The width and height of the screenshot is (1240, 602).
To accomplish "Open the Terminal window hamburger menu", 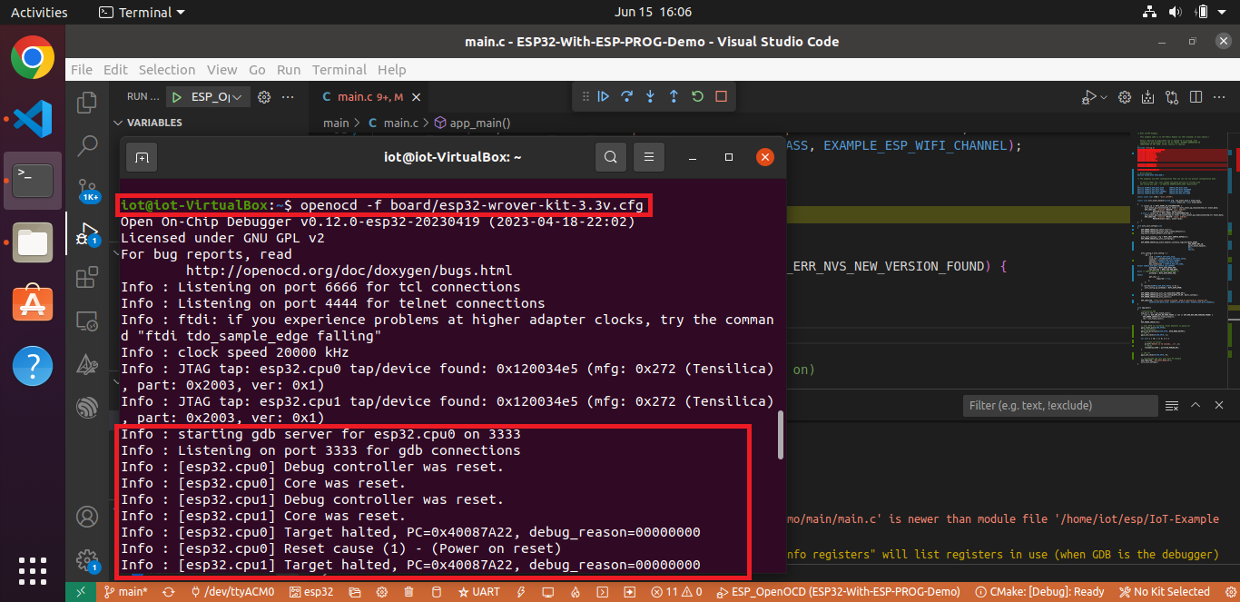I will (x=648, y=157).
